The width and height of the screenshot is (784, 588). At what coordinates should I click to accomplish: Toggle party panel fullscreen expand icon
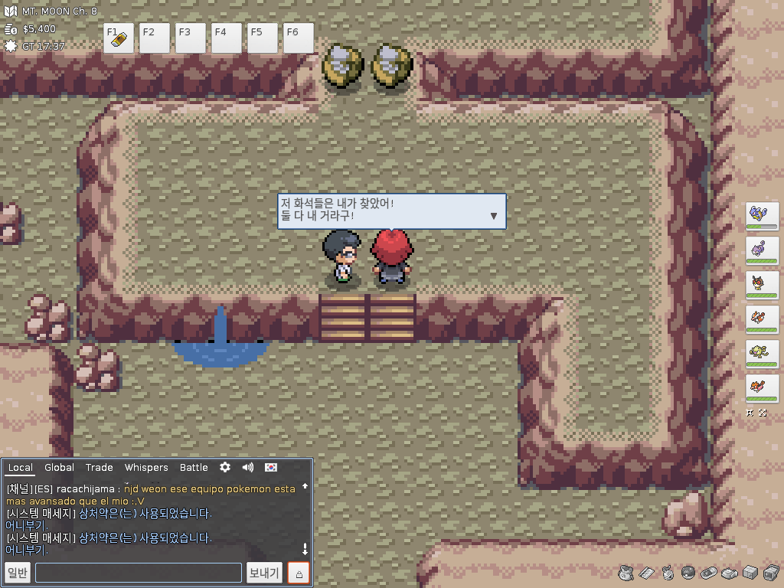pos(761,413)
